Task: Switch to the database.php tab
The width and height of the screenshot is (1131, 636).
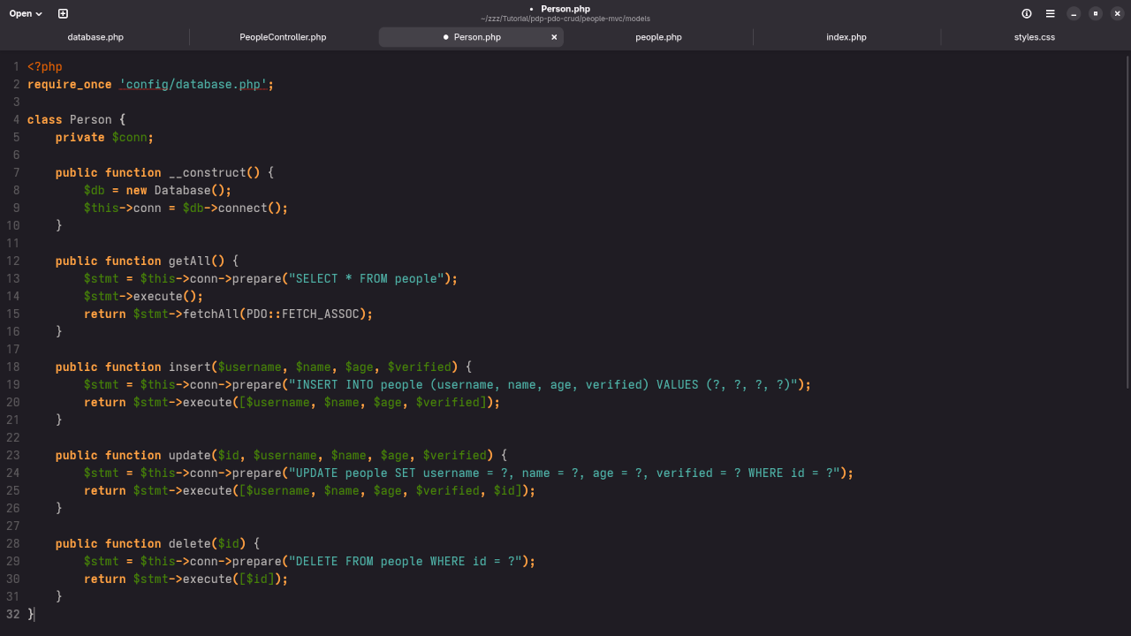Action: [x=95, y=37]
